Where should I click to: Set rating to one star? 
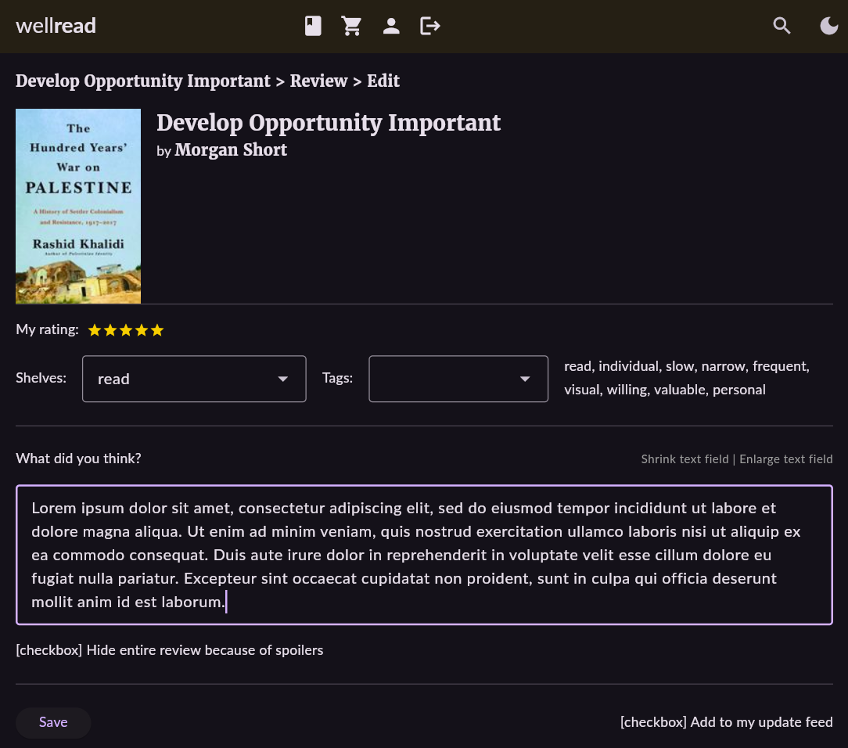click(95, 330)
